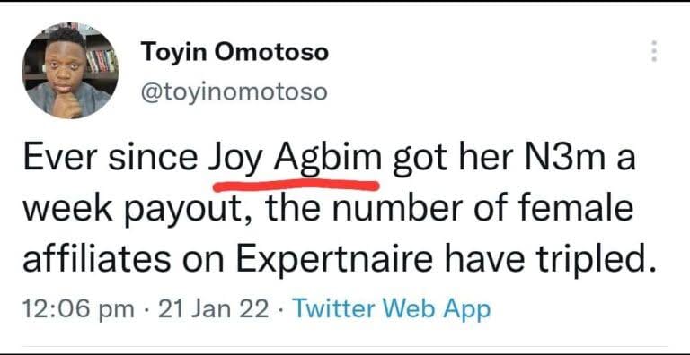Screen dimensions: 690x355
Task: Click the red underline beneath Joy Agbim
Action: pos(296,185)
